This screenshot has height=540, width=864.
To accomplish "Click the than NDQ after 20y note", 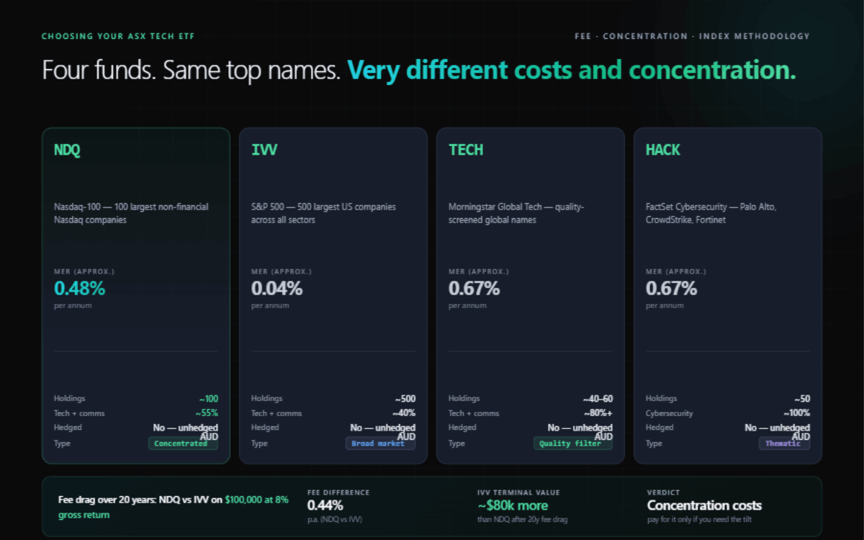I will coord(523,520).
